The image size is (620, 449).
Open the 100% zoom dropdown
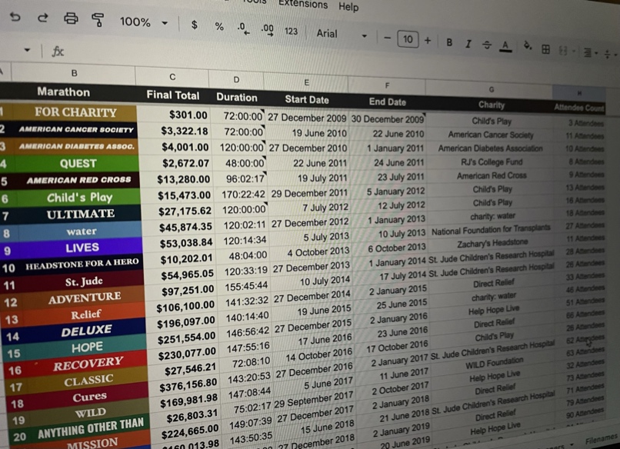click(143, 22)
